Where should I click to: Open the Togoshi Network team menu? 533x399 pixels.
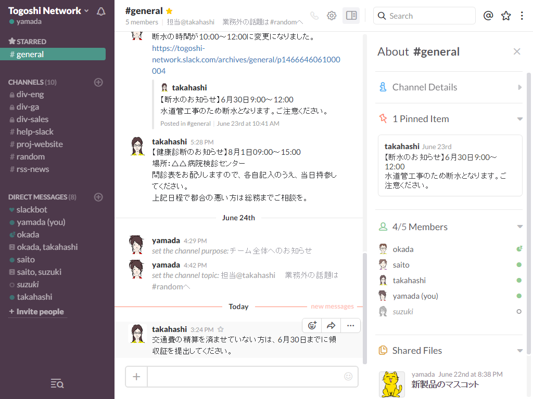(48, 11)
